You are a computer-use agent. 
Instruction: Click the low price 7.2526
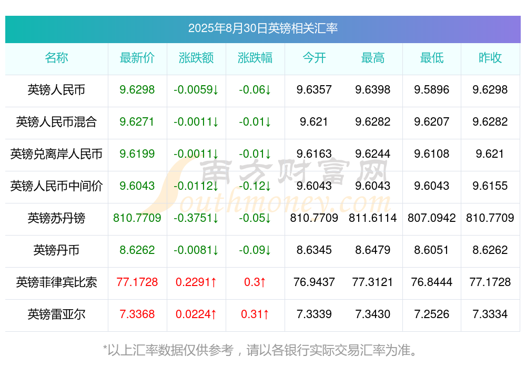click(431, 314)
